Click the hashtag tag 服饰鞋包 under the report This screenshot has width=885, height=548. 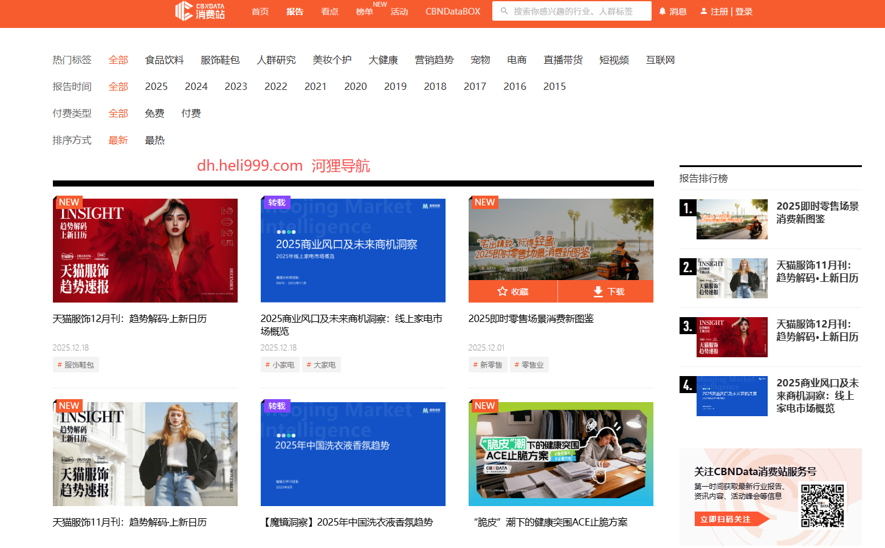tap(75, 365)
